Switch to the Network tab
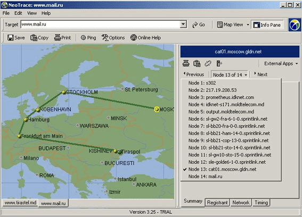The height and width of the screenshot is (217, 302). coord(241,203)
